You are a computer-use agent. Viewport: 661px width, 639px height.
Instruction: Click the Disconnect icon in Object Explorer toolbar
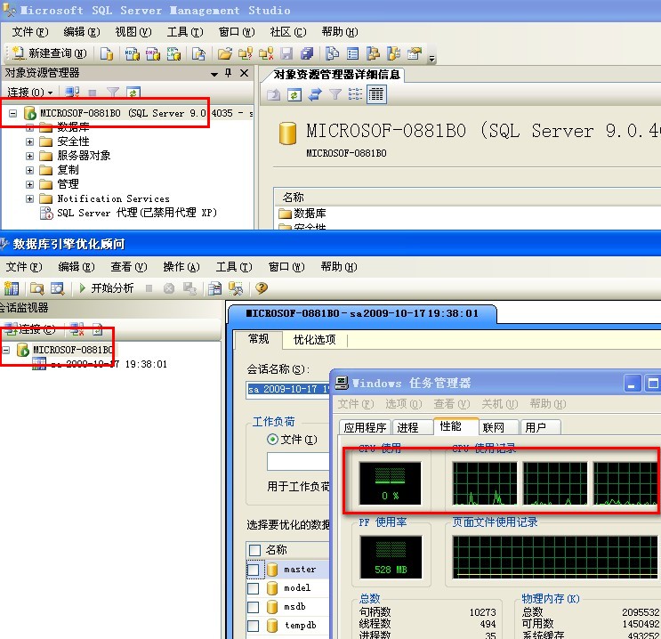pyautogui.click(x=72, y=92)
